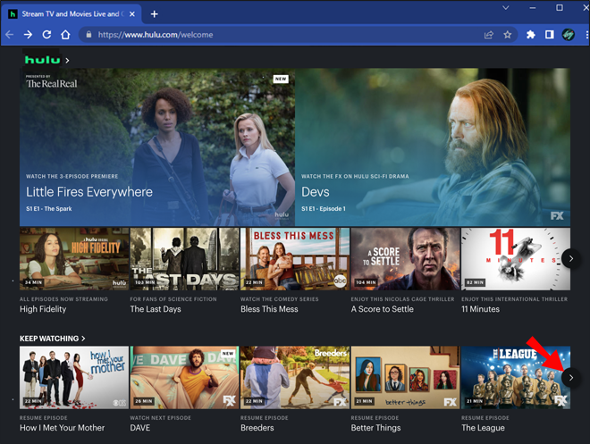Resume The League thumbnail

(x=516, y=378)
